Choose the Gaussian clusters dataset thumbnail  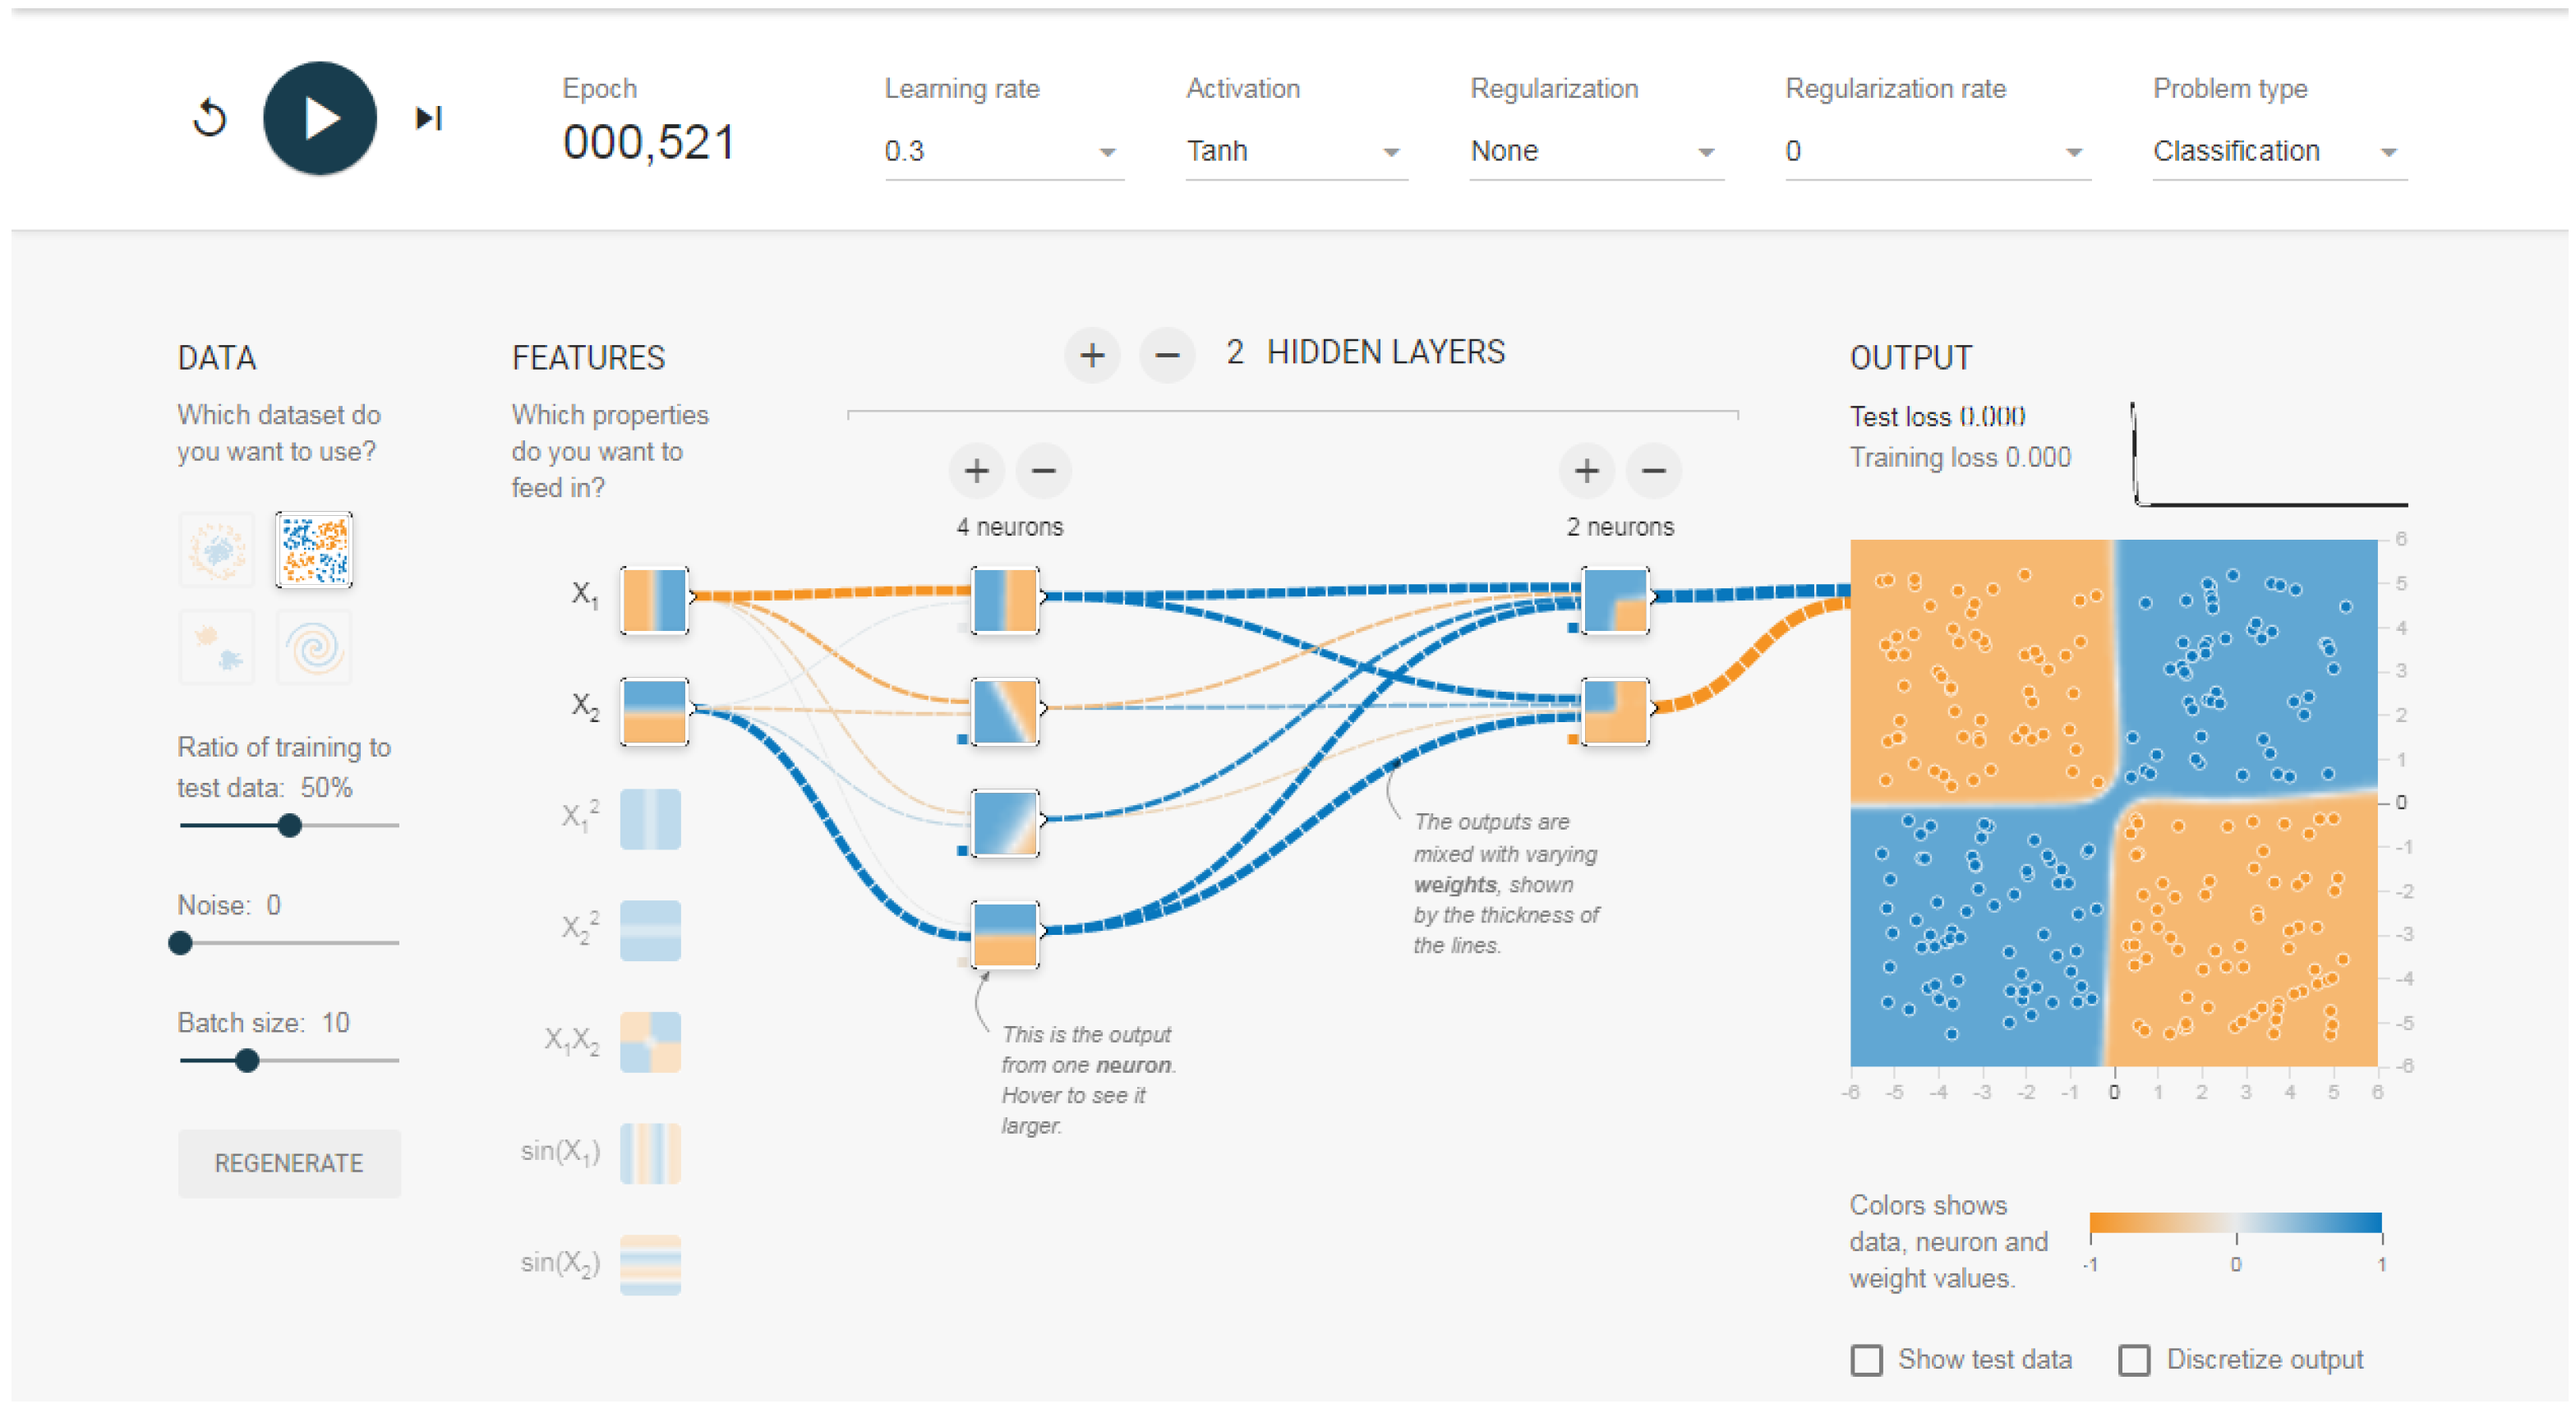[217, 647]
